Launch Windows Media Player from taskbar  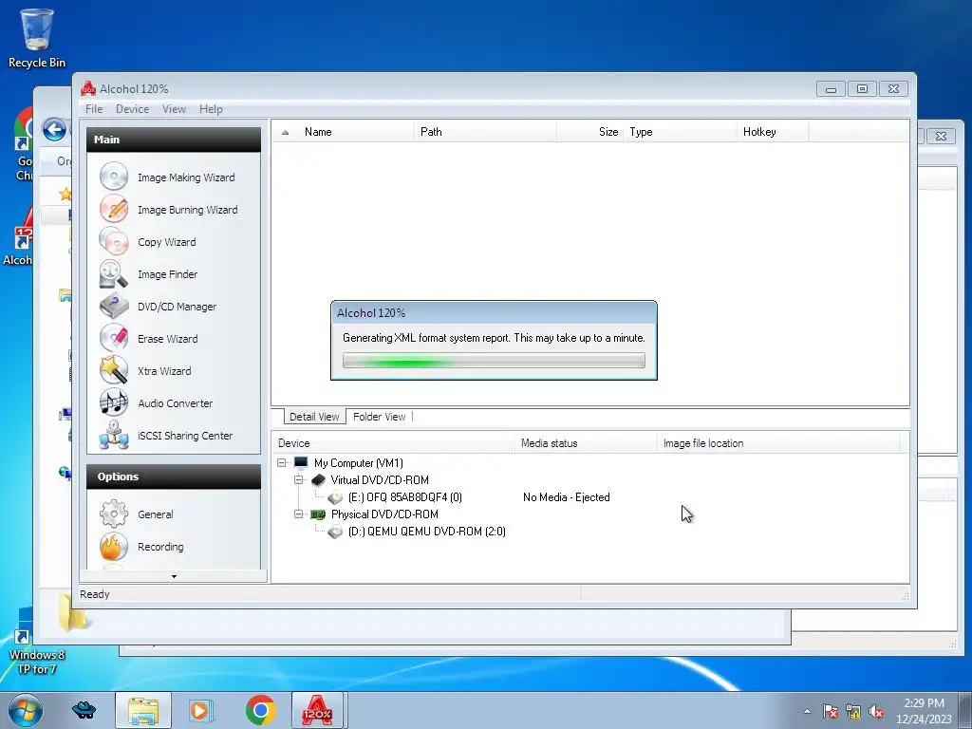point(200,710)
